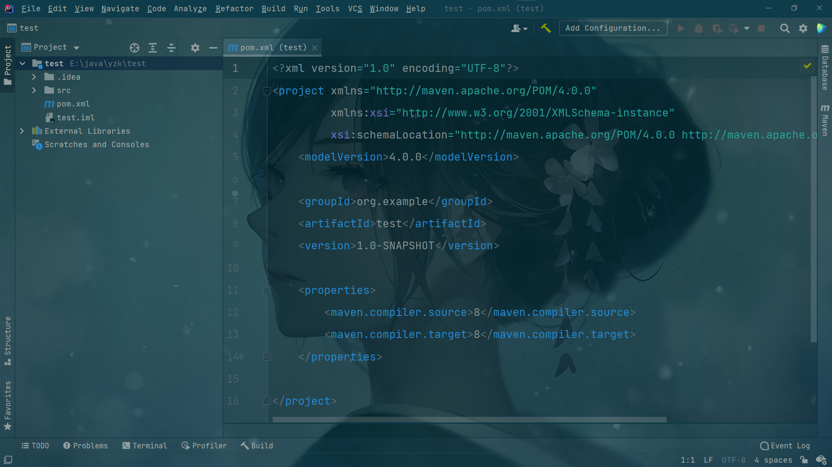This screenshot has height=467, width=832.
Task: Select test.iml in project tree
Action: (70, 118)
